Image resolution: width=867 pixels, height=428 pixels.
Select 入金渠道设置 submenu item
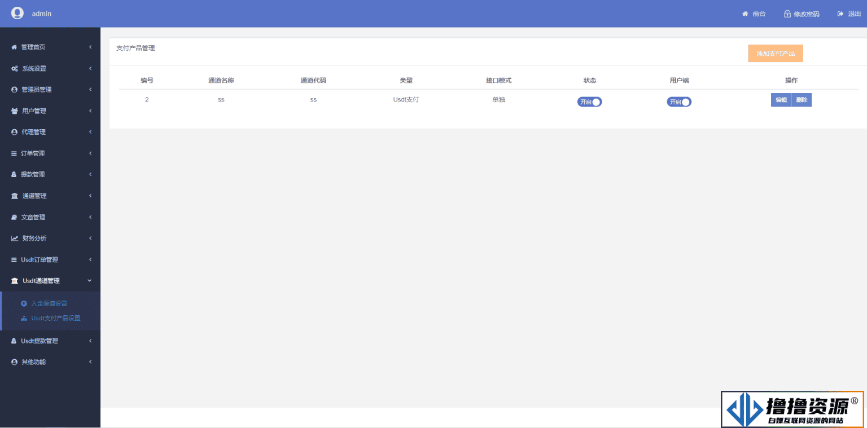[49, 303]
